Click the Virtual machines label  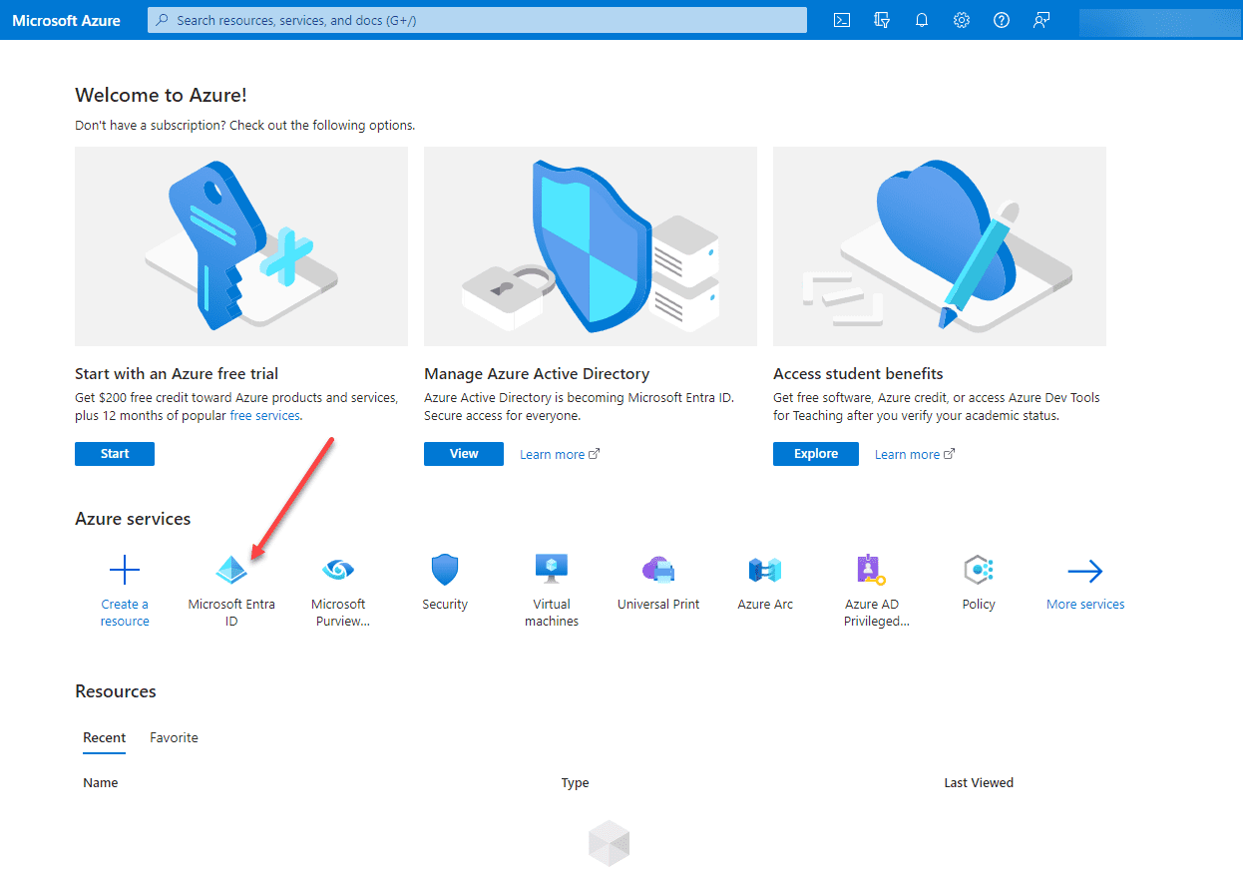(552, 613)
